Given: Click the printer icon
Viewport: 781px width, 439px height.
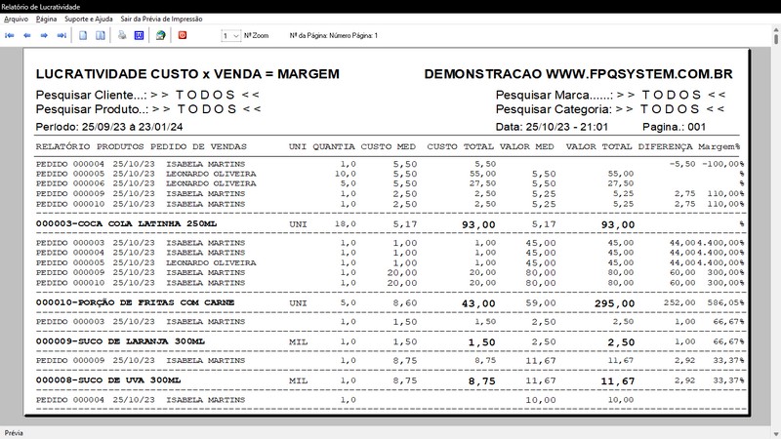Looking at the screenshot, I should point(122,35).
